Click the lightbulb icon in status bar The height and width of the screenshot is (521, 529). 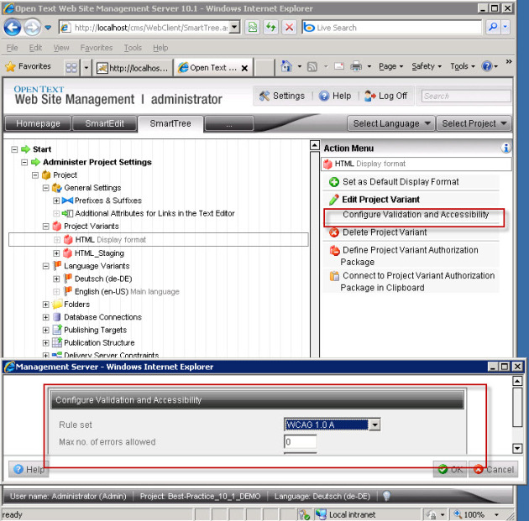386,495
